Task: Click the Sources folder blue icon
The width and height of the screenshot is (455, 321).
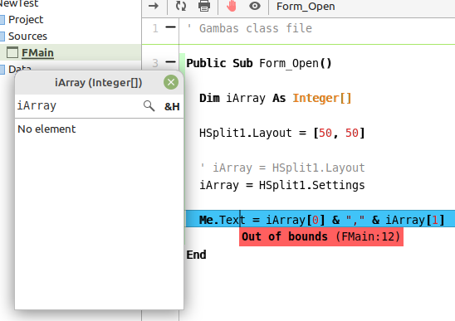Action: pos(2,36)
